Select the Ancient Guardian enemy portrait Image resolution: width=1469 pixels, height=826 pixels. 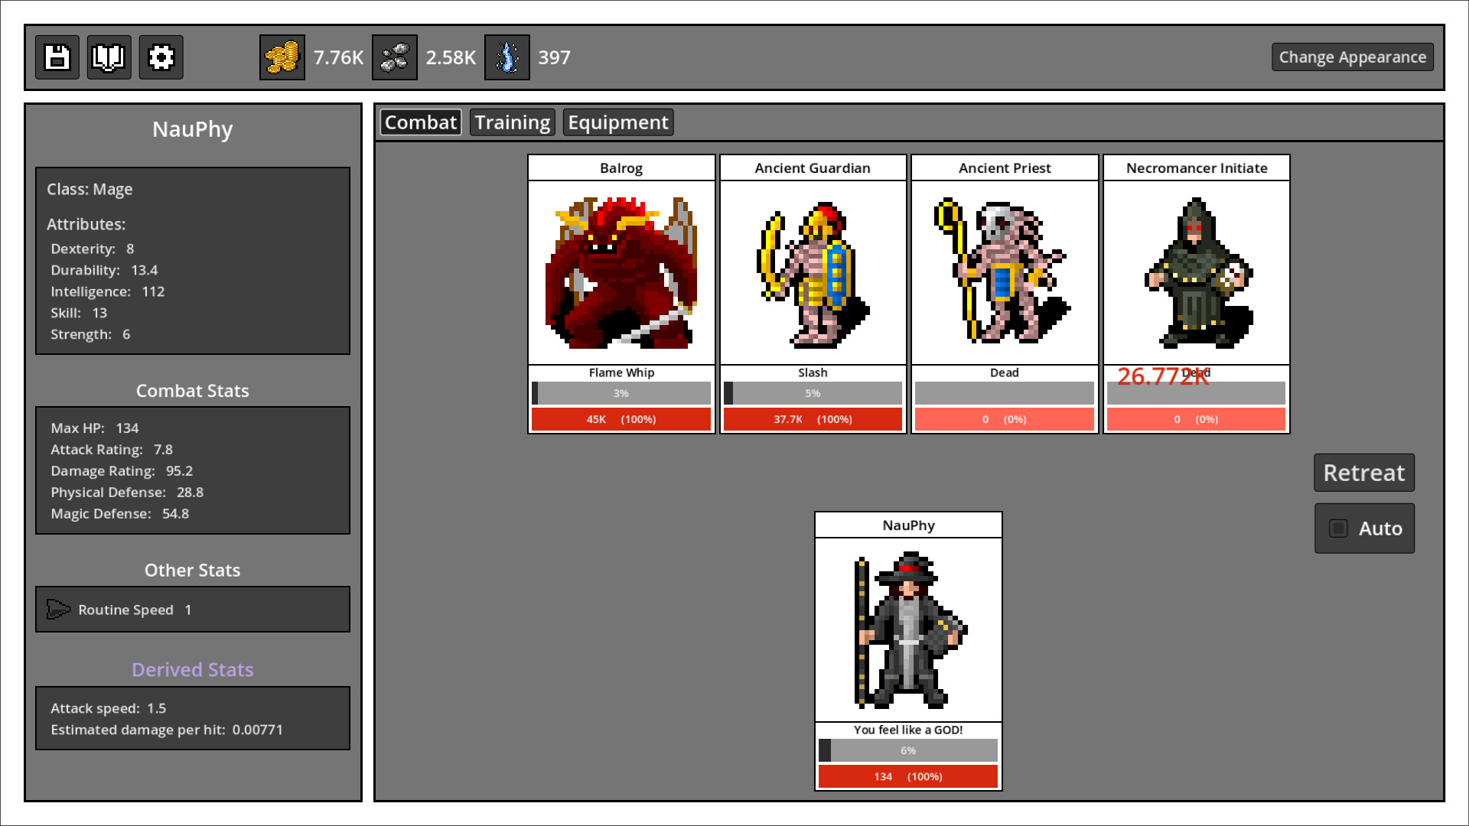813,272
